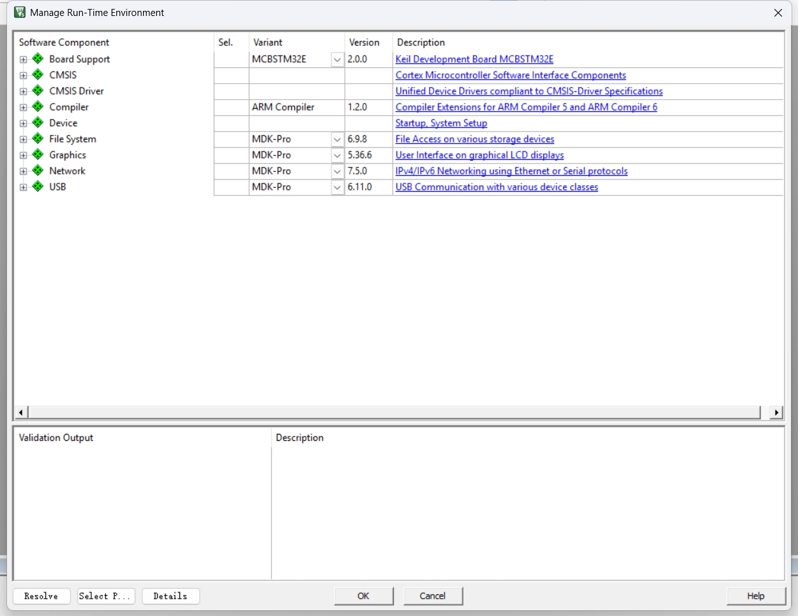Expand the CMSIS Driver tree node
Viewport: 798px width, 616px height.
(x=24, y=91)
